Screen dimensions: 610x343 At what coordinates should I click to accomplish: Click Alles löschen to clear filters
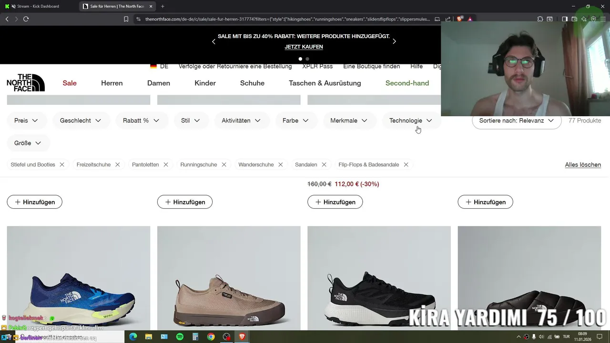coord(583,165)
